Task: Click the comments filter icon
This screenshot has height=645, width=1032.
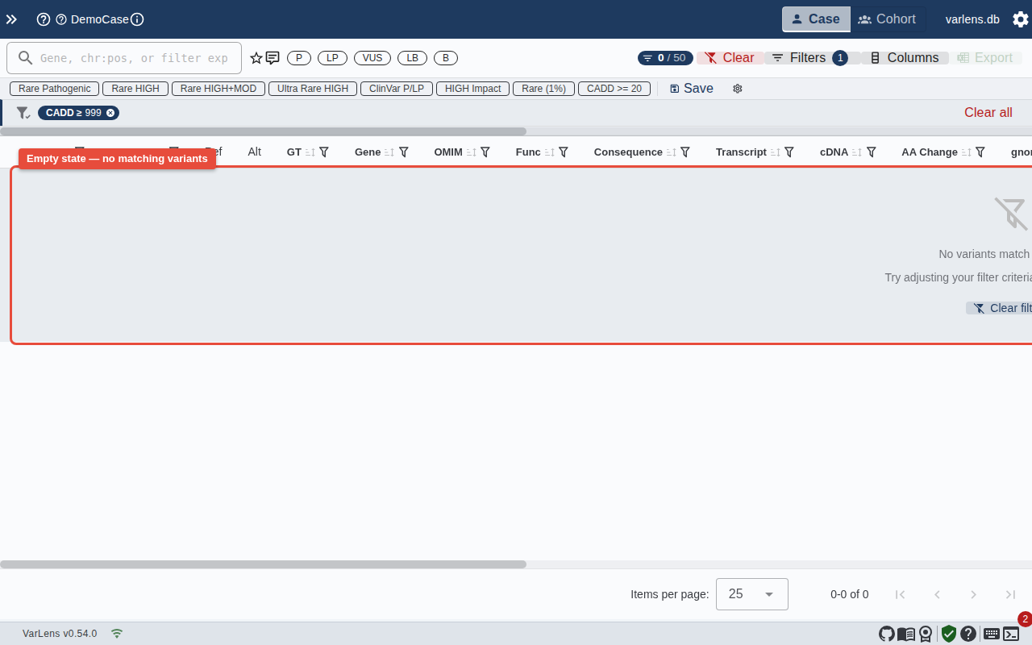Action: pyautogui.click(x=273, y=58)
